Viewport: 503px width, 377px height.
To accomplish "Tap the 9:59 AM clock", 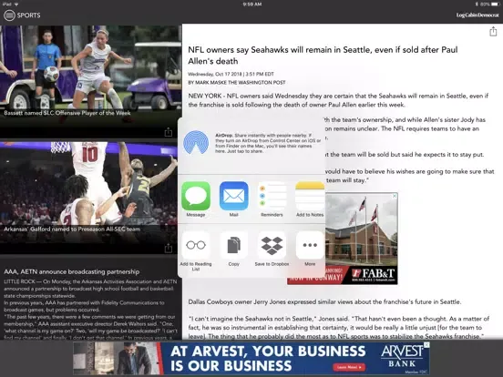I will (252, 5).
